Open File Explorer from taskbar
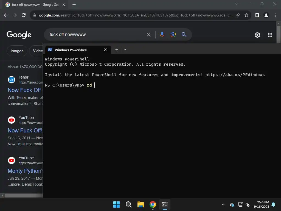Viewport: 281px width, 211px height. point(141,204)
